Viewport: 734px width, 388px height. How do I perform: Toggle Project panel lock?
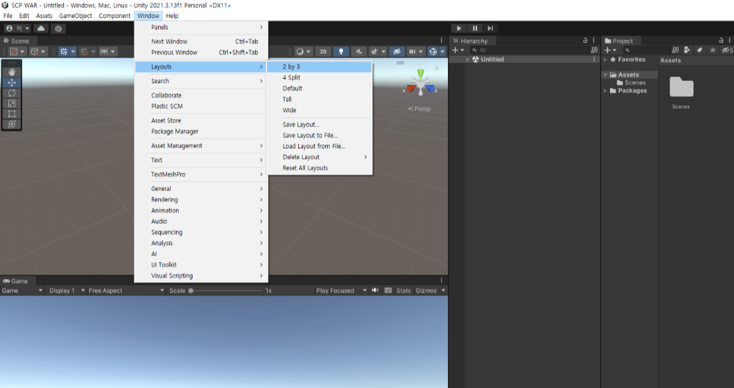click(721, 41)
